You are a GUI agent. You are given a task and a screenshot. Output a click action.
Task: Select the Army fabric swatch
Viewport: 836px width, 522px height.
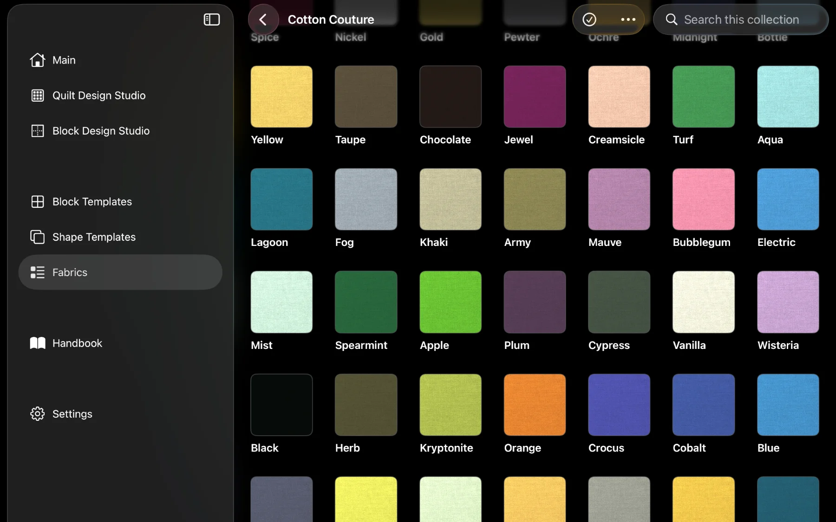535,199
